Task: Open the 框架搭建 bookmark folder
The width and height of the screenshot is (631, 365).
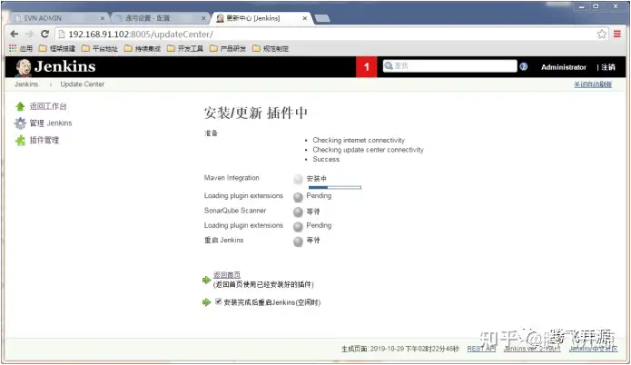Action: [x=56, y=48]
